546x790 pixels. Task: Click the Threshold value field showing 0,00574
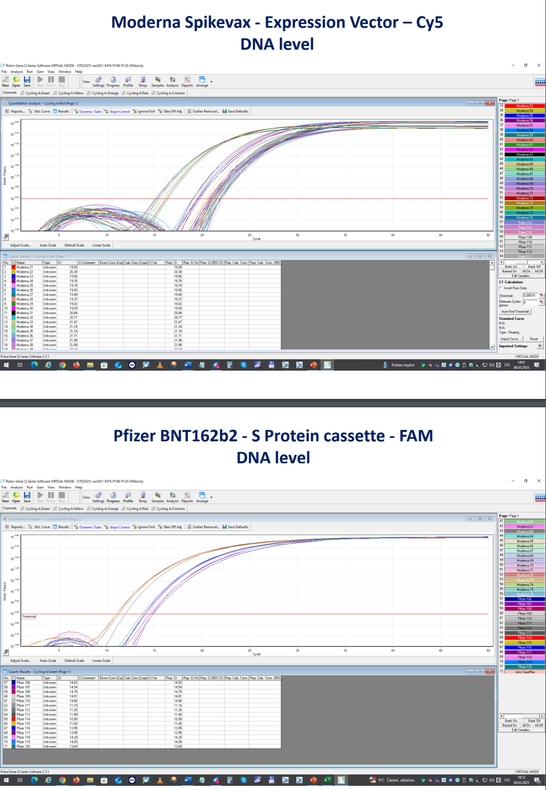(530, 296)
